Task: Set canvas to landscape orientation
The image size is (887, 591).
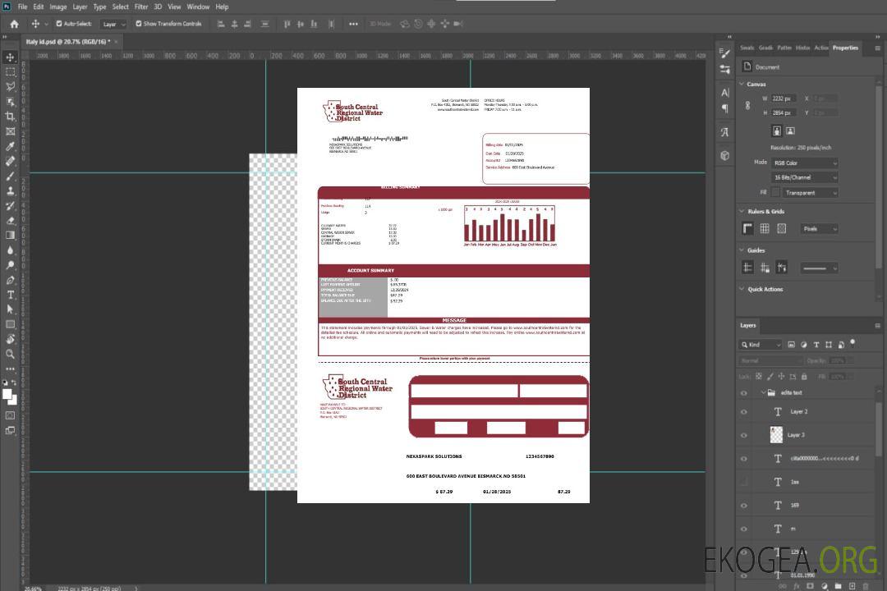Action: [790, 131]
